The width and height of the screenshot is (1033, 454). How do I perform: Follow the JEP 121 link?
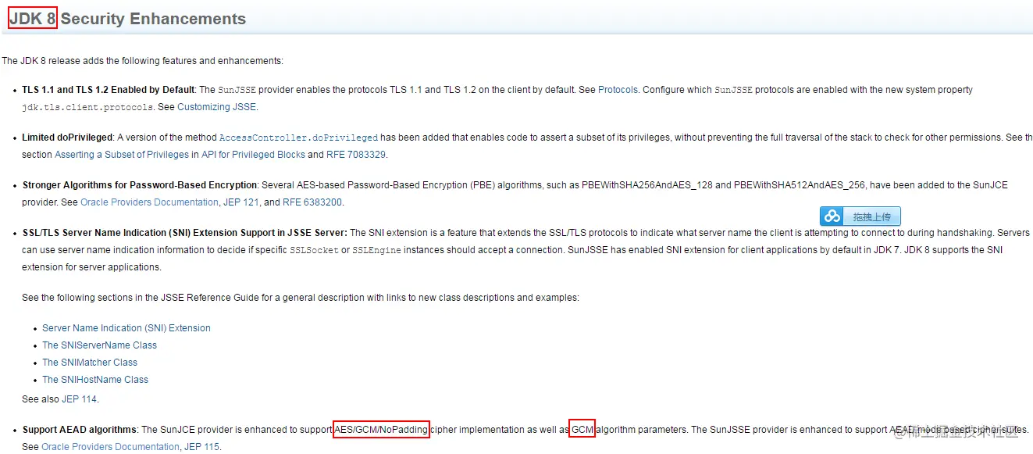tap(241, 202)
